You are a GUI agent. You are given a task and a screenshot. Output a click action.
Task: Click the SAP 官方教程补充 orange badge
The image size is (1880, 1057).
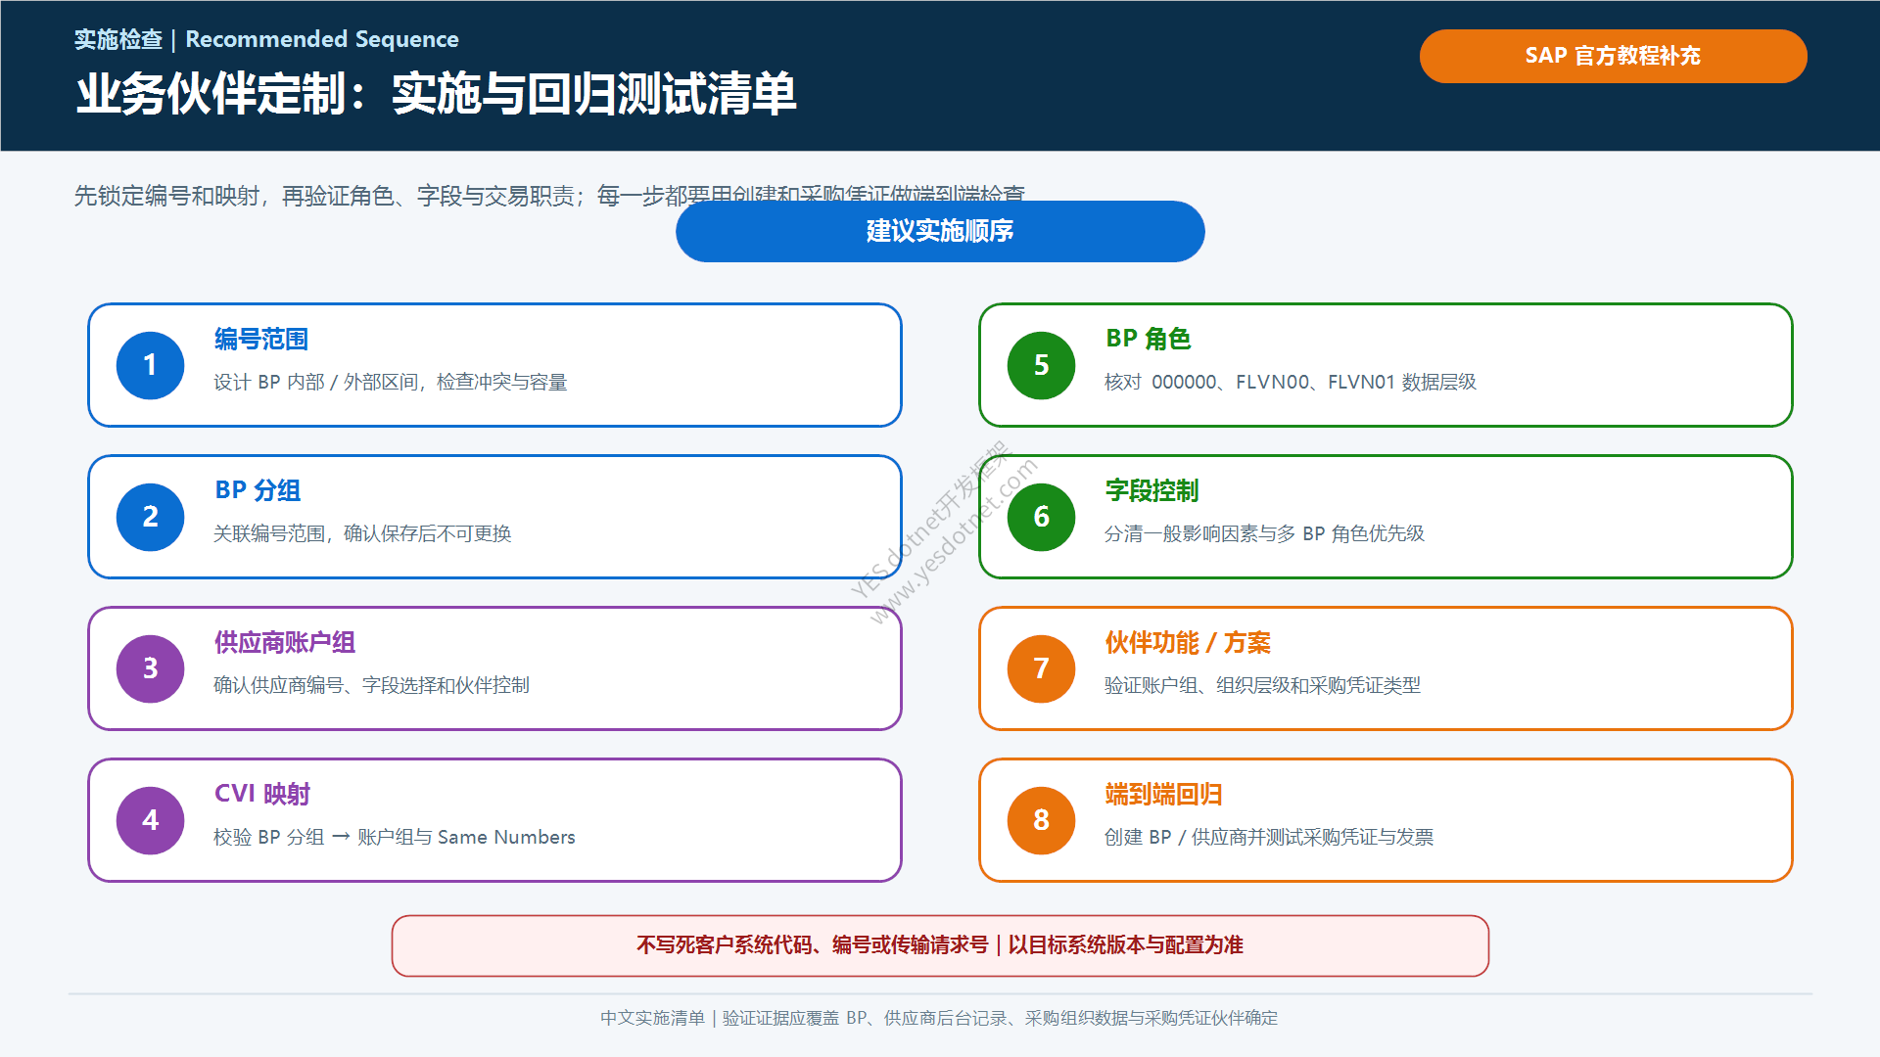pyautogui.click(x=1613, y=56)
